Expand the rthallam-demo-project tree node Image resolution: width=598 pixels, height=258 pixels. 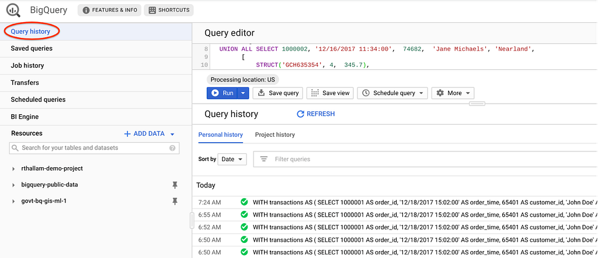[x=13, y=168]
